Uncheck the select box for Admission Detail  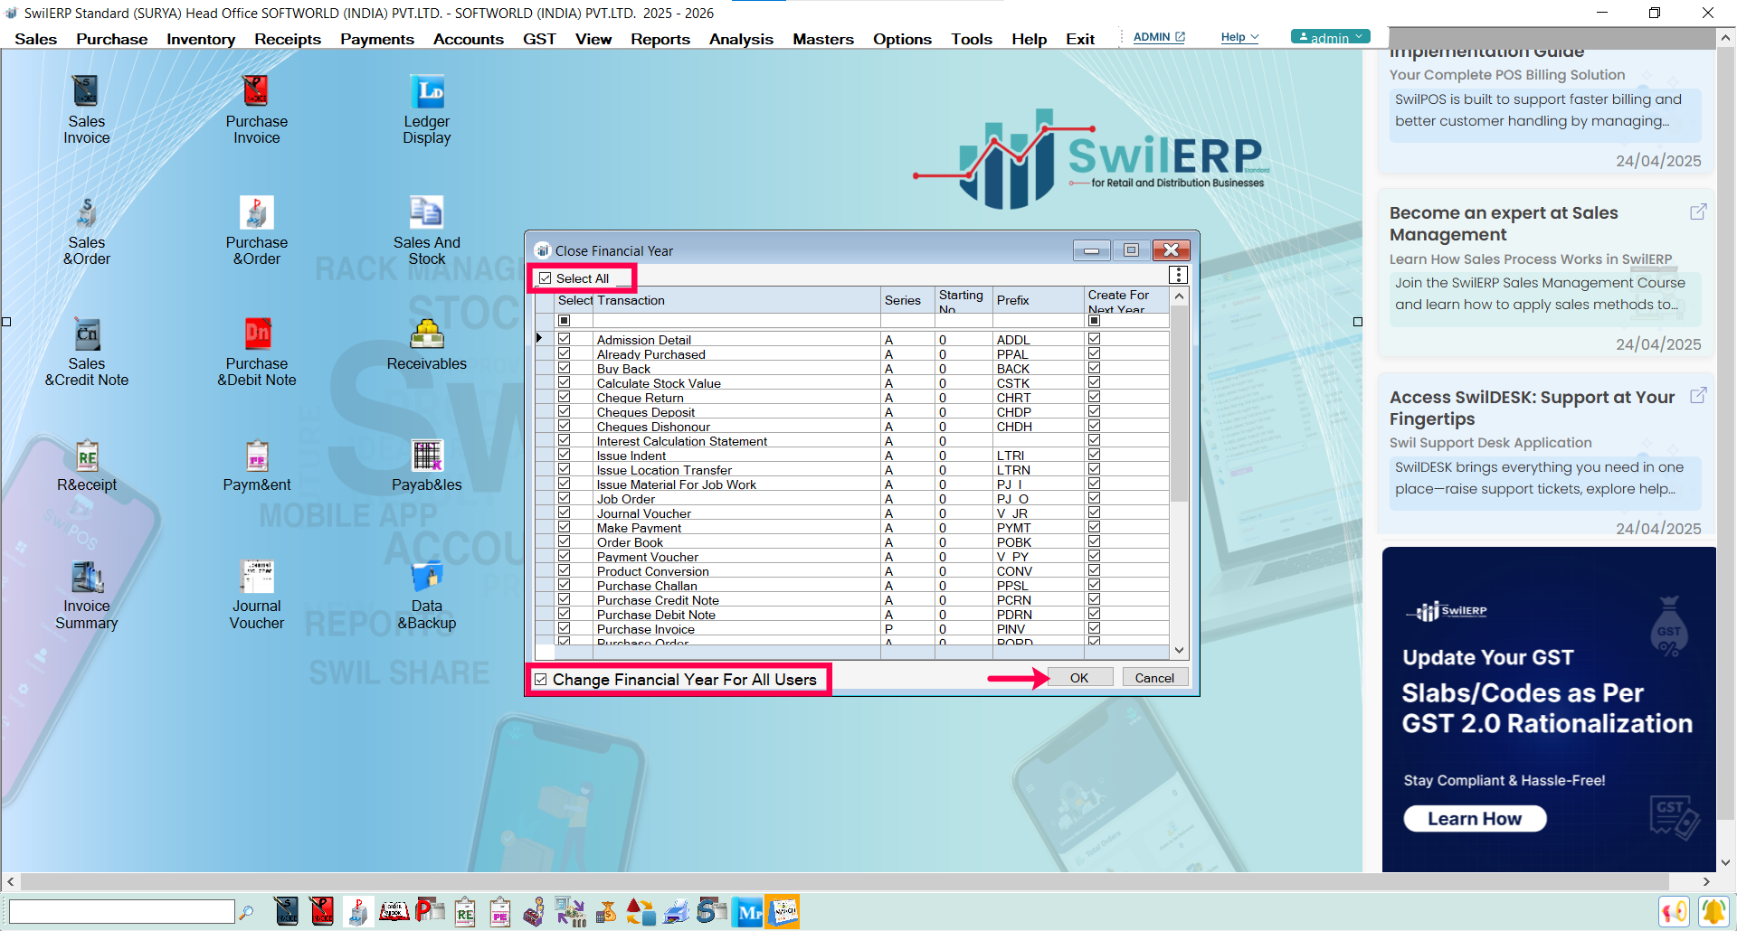click(x=565, y=339)
